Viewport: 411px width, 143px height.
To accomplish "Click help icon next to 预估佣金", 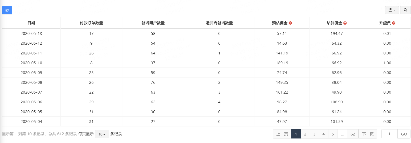I will click(290, 23).
